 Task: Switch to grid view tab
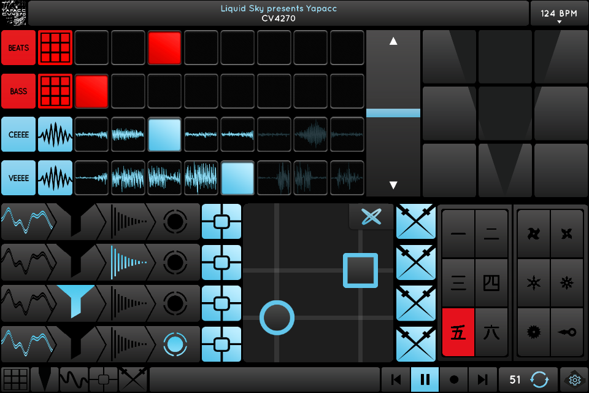click(x=15, y=380)
